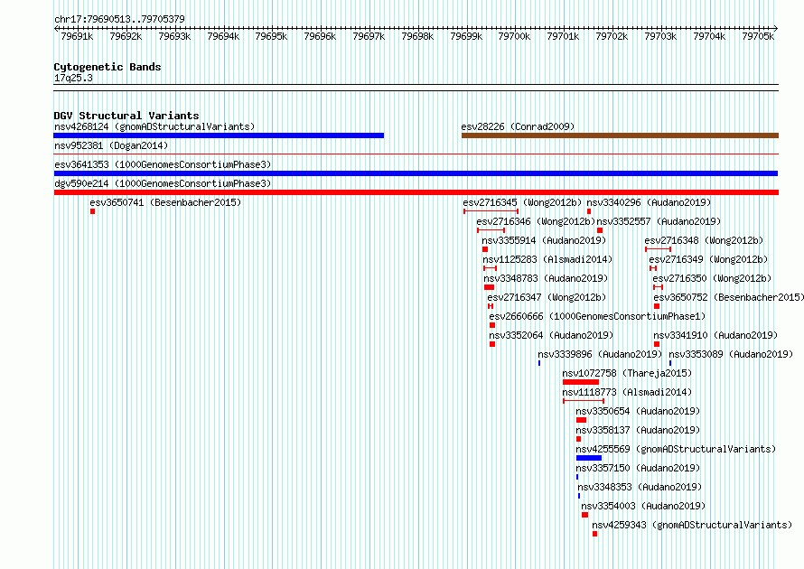Open esv2660666 (1000GenomesConsortiumPhase1) variant
Screen dimensions: 804x569
(597, 316)
